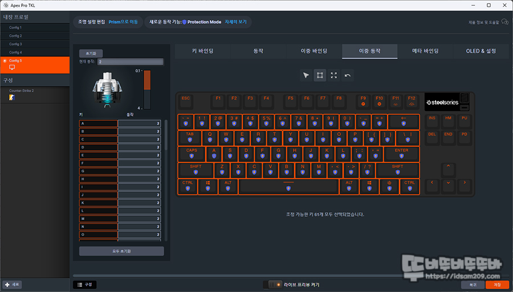The image size is (513, 292).
Task: Select Config 3 profile
Action: tap(35, 44)
